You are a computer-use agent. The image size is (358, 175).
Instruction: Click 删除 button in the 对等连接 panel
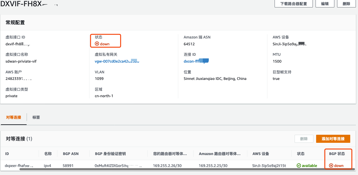pyautogui.click(x=304, y=139)
